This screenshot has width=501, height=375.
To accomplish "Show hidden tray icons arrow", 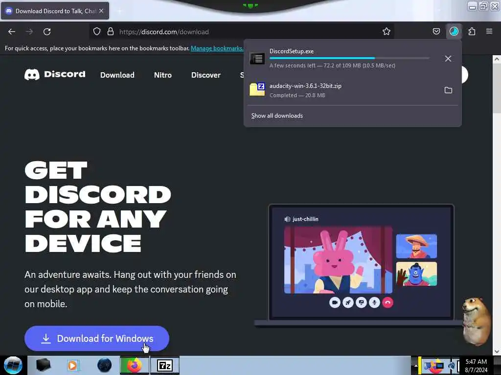I will [x=416, y=365].
